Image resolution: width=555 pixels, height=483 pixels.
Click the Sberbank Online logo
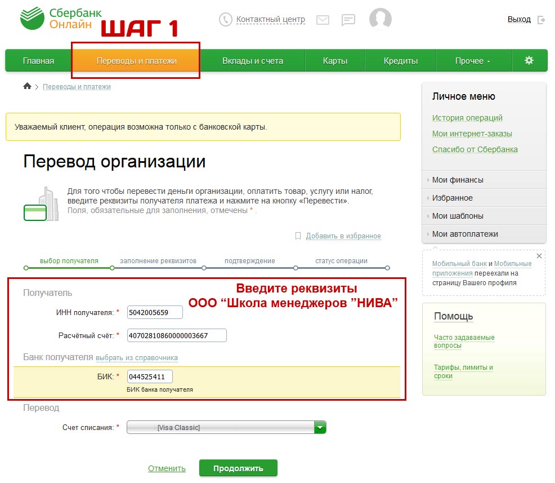(61, 19)
